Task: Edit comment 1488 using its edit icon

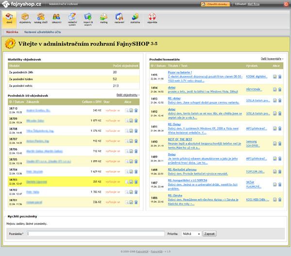Action: coord(275,171)
